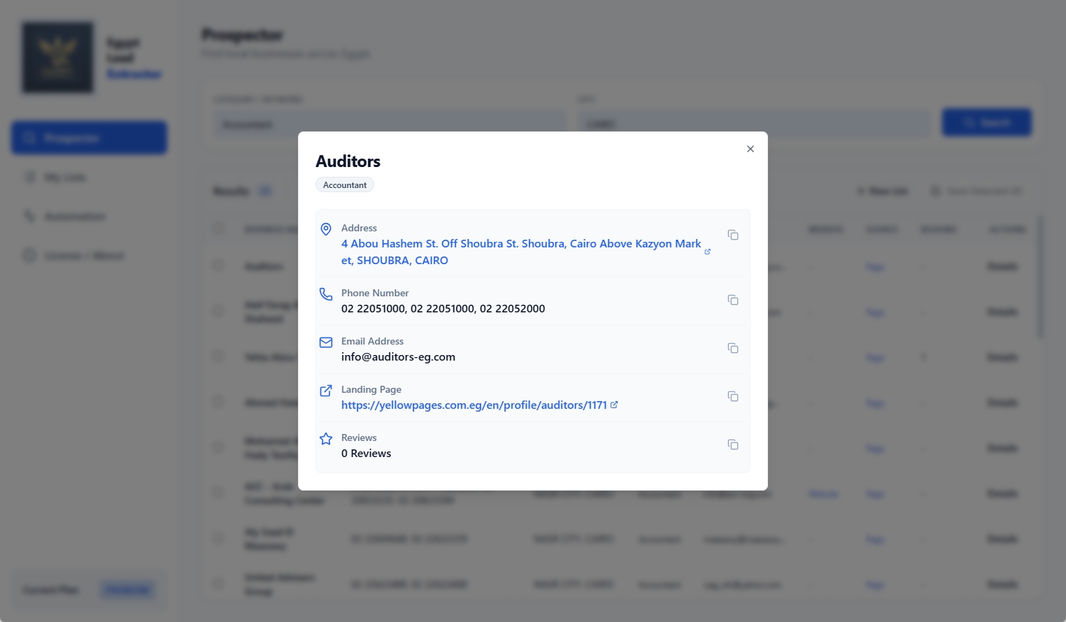Copy the address using its copy icon

click(732, 235)
